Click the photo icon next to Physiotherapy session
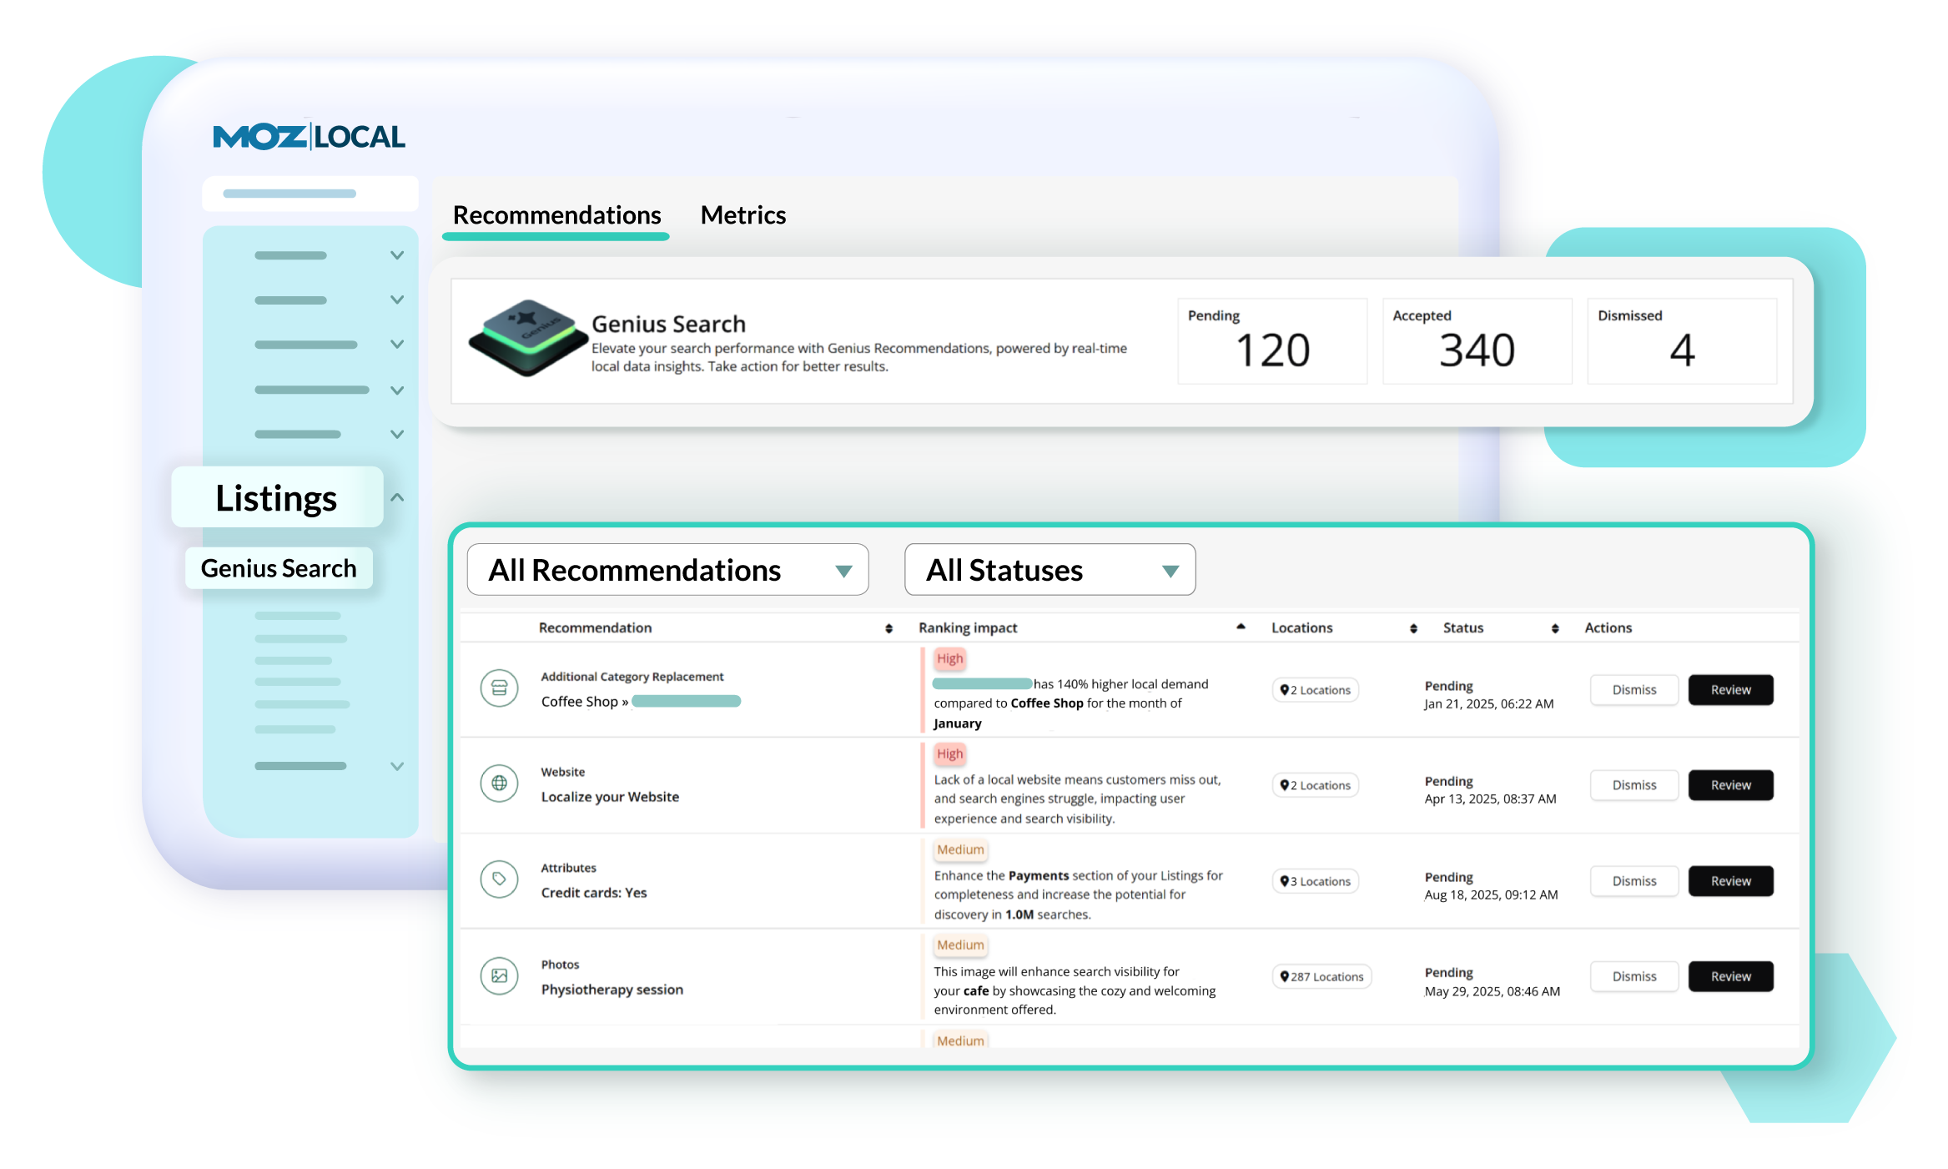This screenshot has height=1169, width=1948. click(x=499, y=975)
